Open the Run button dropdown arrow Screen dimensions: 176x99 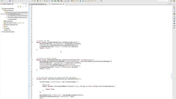[x=56, y=1]
